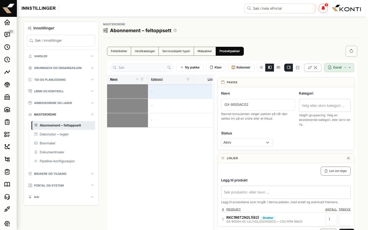Click the Struktur tag on RKC1R6T2N2L1(62)
Screen dimensions: 368x230
pos(268,218)
